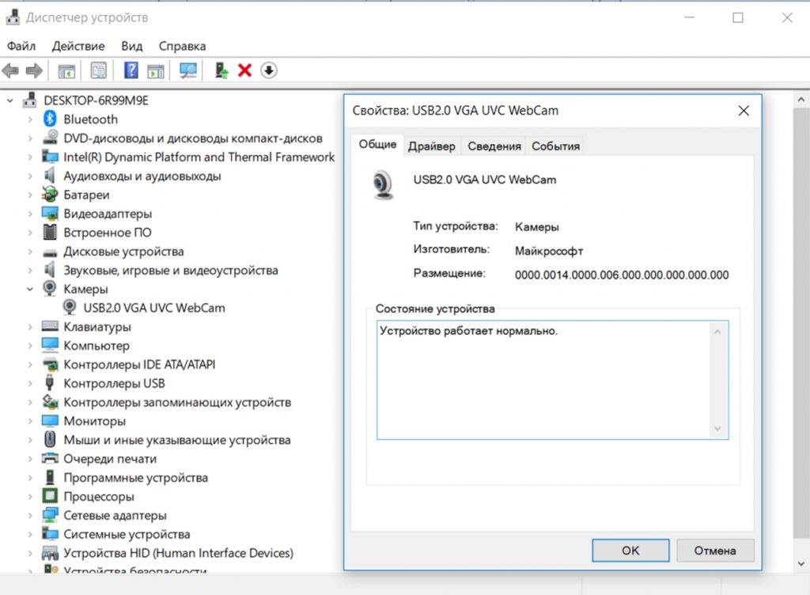
Task: Click the Properties sheet toolbar icon
Action: (x=98, y=70)
